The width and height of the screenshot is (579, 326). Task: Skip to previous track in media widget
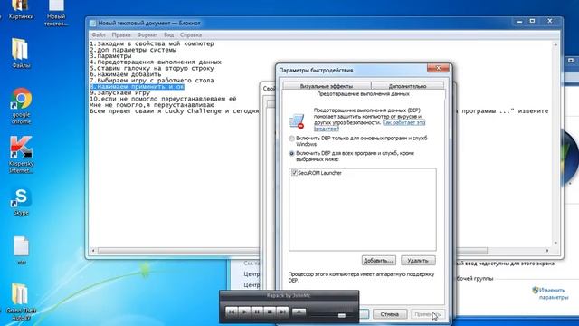tap(232, 312)
